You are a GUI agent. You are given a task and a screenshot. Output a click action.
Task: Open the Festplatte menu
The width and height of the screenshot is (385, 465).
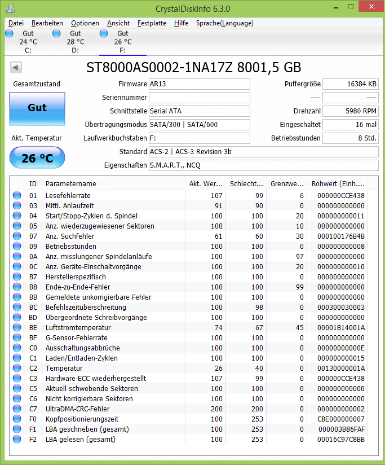(x=152, y=23)
